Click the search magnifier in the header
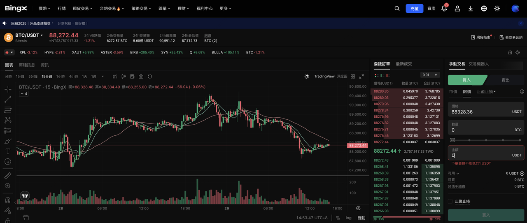Screen dimensions: 527x223 tap(397, 9)
